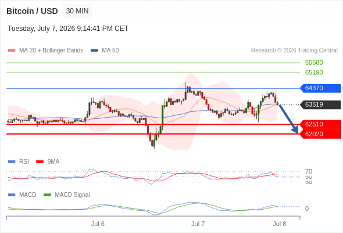The image size is (343, 233).
Task: Click the MA 20 + Bollinger Bands legend swatch
Action: (12, 51)
